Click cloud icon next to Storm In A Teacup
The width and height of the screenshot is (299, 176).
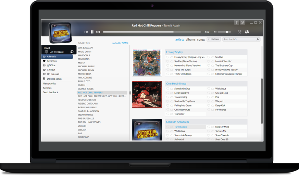pyautogui.click(x=172, y=135)
